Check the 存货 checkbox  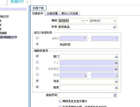click(x=37, y=74)
